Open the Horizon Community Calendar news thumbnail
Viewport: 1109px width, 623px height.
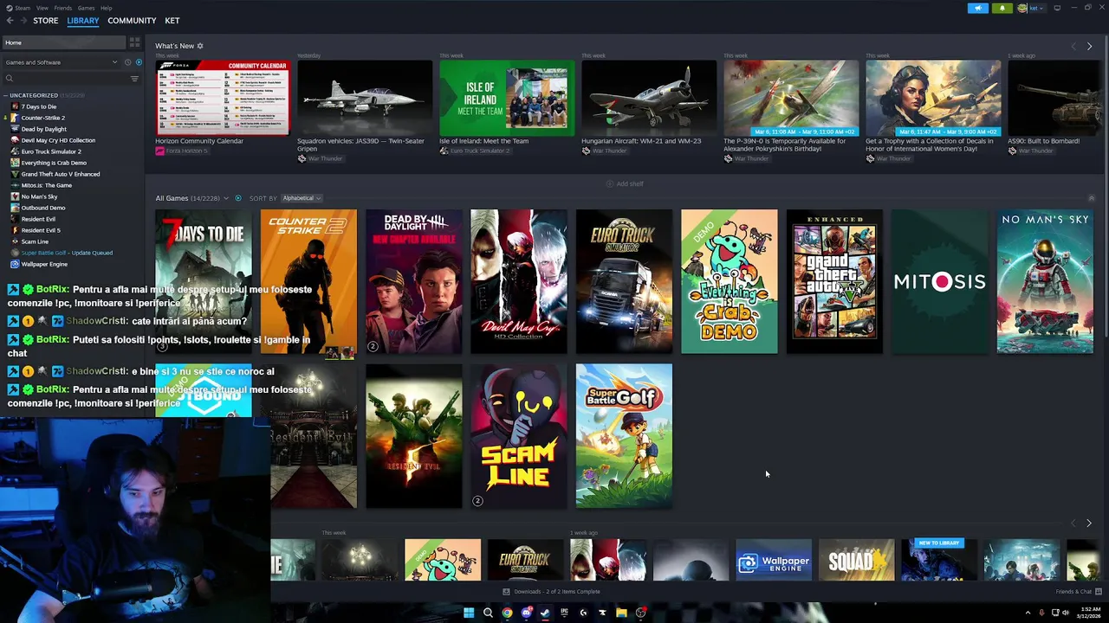(x=223, y=98)
